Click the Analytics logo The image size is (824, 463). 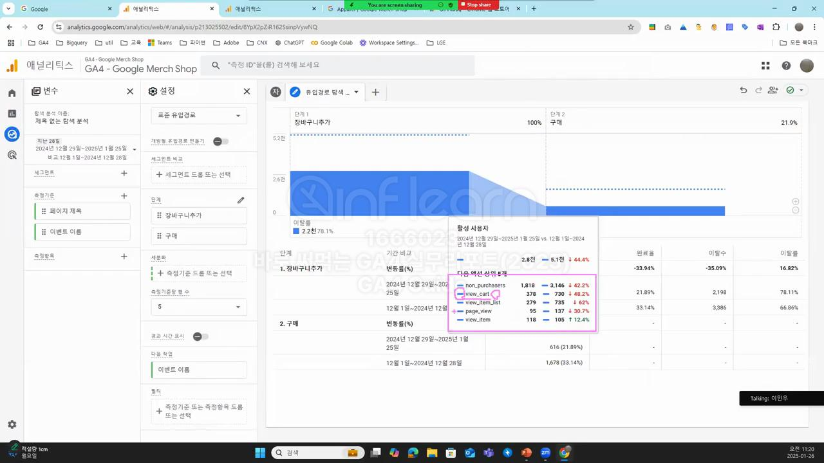point(12,66)
